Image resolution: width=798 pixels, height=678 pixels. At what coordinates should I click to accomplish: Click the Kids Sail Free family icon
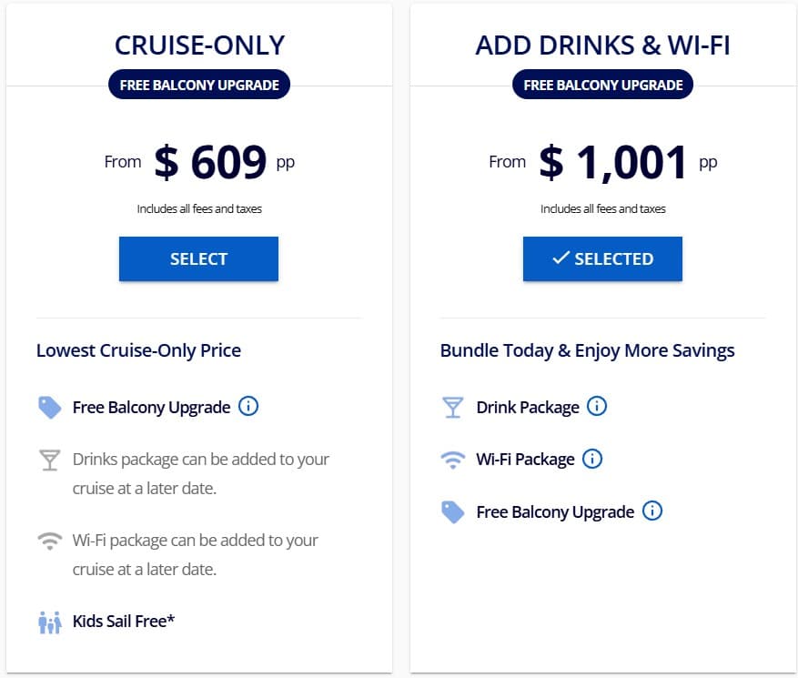[50, 622]
